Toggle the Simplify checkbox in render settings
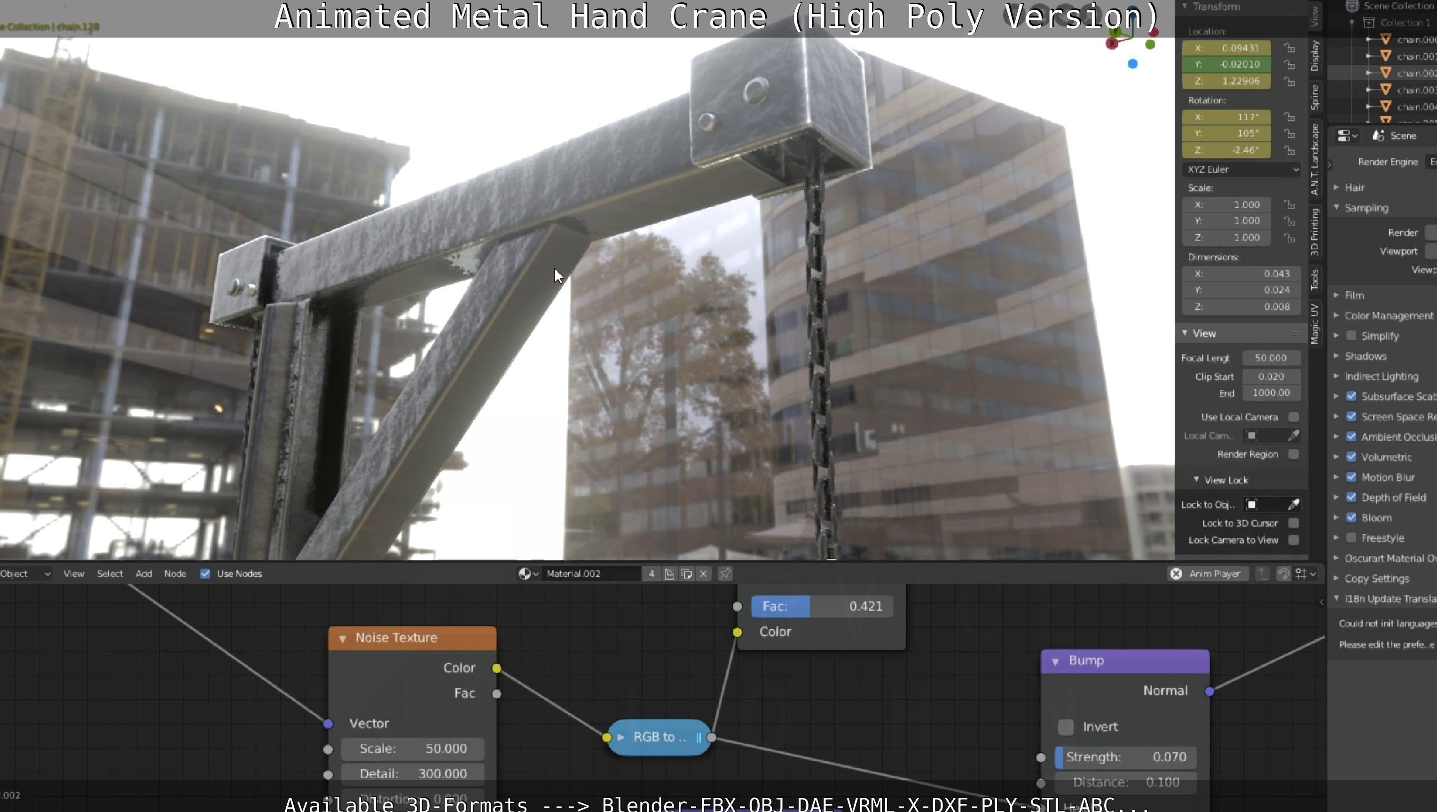The width and height of the screenshot is (1437, 812). click(x=1351, y=335)
